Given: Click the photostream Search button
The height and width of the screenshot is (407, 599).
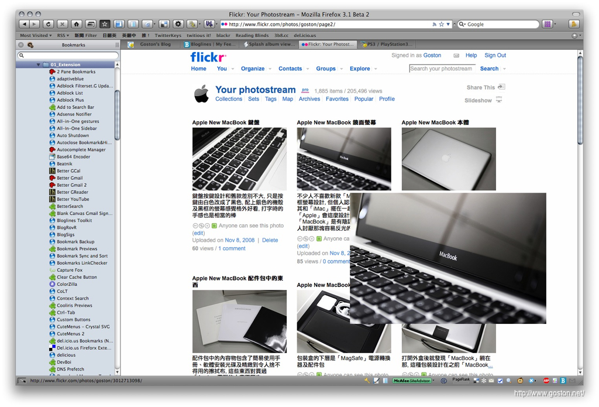Looking at the screenshot, I should [x=490, y=69].
